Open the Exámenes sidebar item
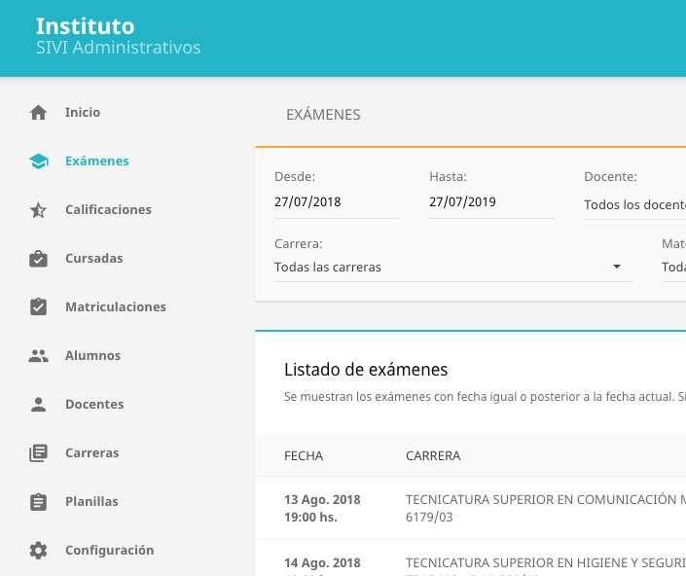686x576 pixels. tap(97, 161)
